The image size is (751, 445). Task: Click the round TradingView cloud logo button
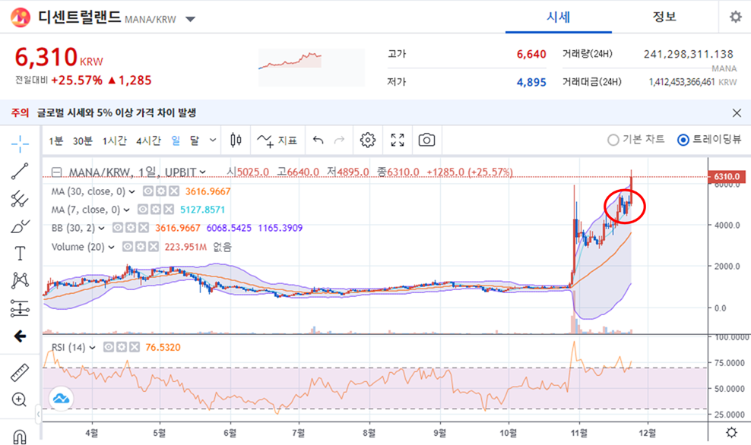pos(62,398)
